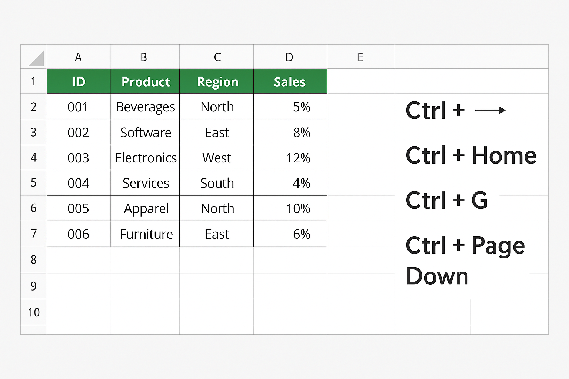Select the cell containing "004"
Image resolution: width=569 pixels, height=379 pixels.
[x=79, y=183]
